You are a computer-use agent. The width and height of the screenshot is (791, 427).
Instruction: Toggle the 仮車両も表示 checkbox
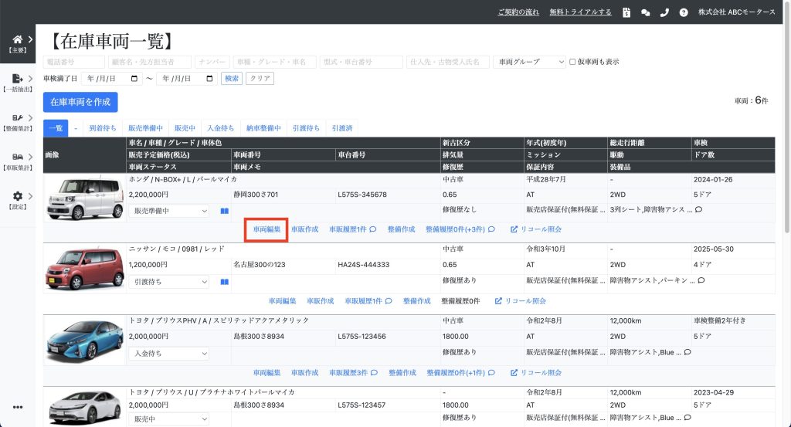pos(572,62)
